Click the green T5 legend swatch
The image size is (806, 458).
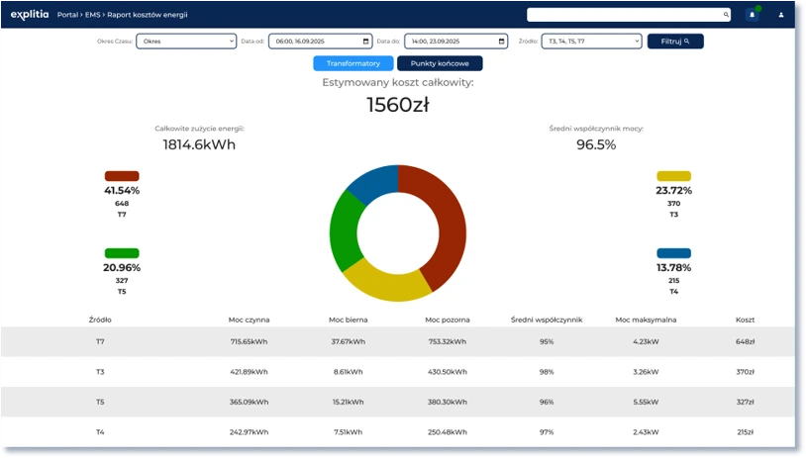click(122, 253)
